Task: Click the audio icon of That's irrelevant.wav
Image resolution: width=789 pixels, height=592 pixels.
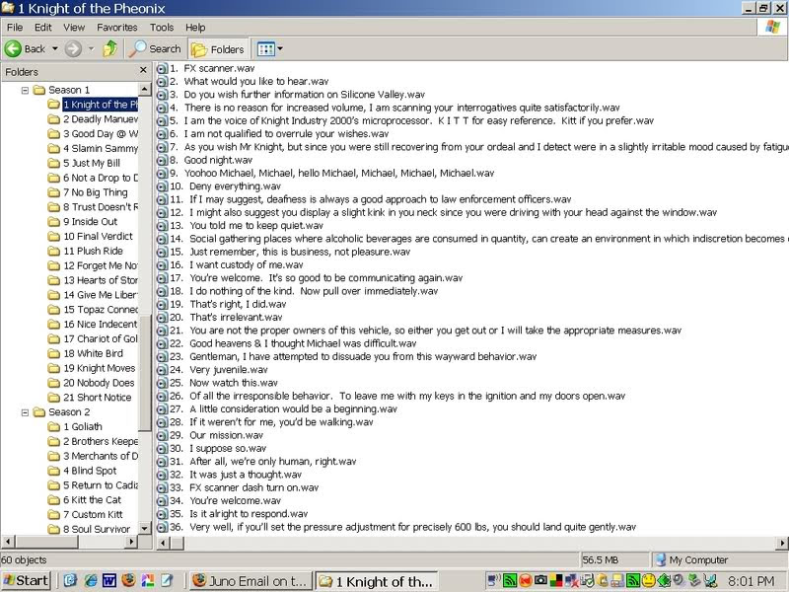Action: point(162,317)
